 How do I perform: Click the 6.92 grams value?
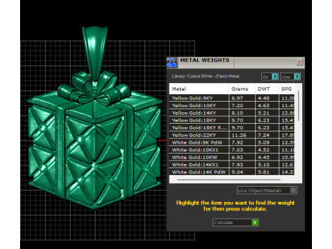[x=237, y=157]
